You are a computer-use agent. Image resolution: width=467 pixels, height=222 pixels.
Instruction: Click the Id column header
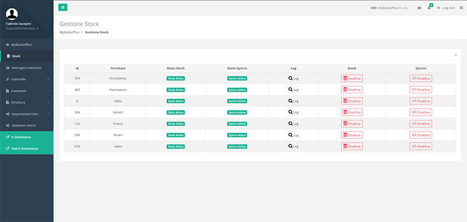click(x=77, y=68)
